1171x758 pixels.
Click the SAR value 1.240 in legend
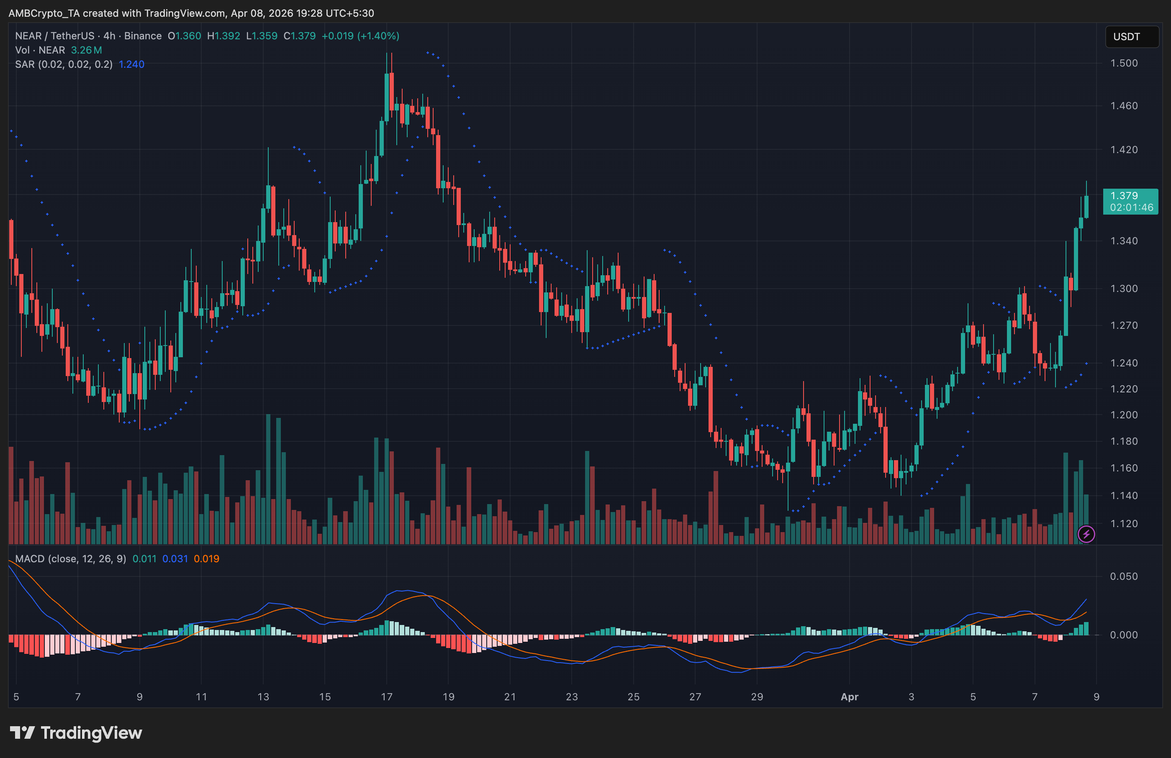click(131, 64)
